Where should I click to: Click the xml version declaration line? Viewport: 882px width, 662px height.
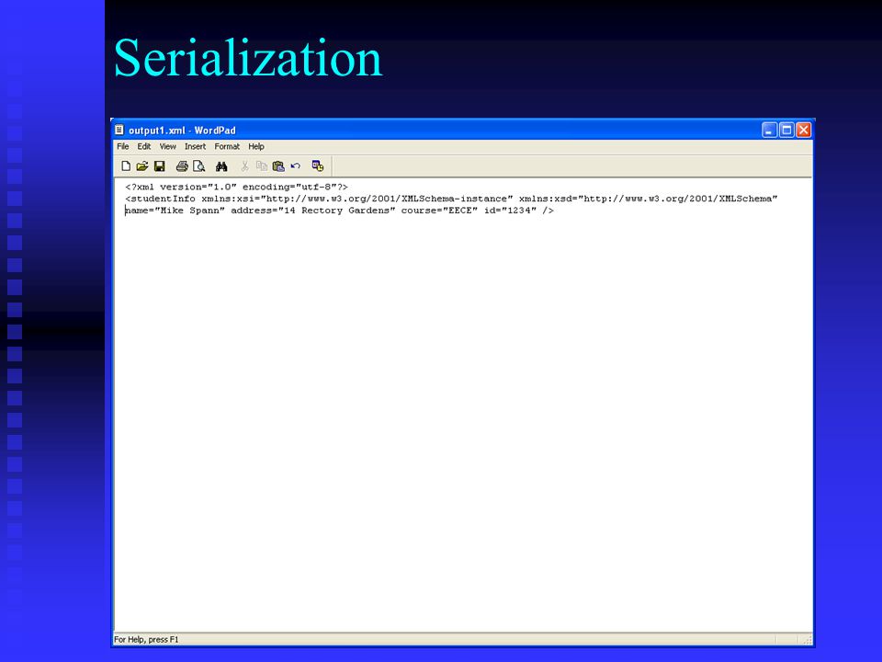[236, 187]
